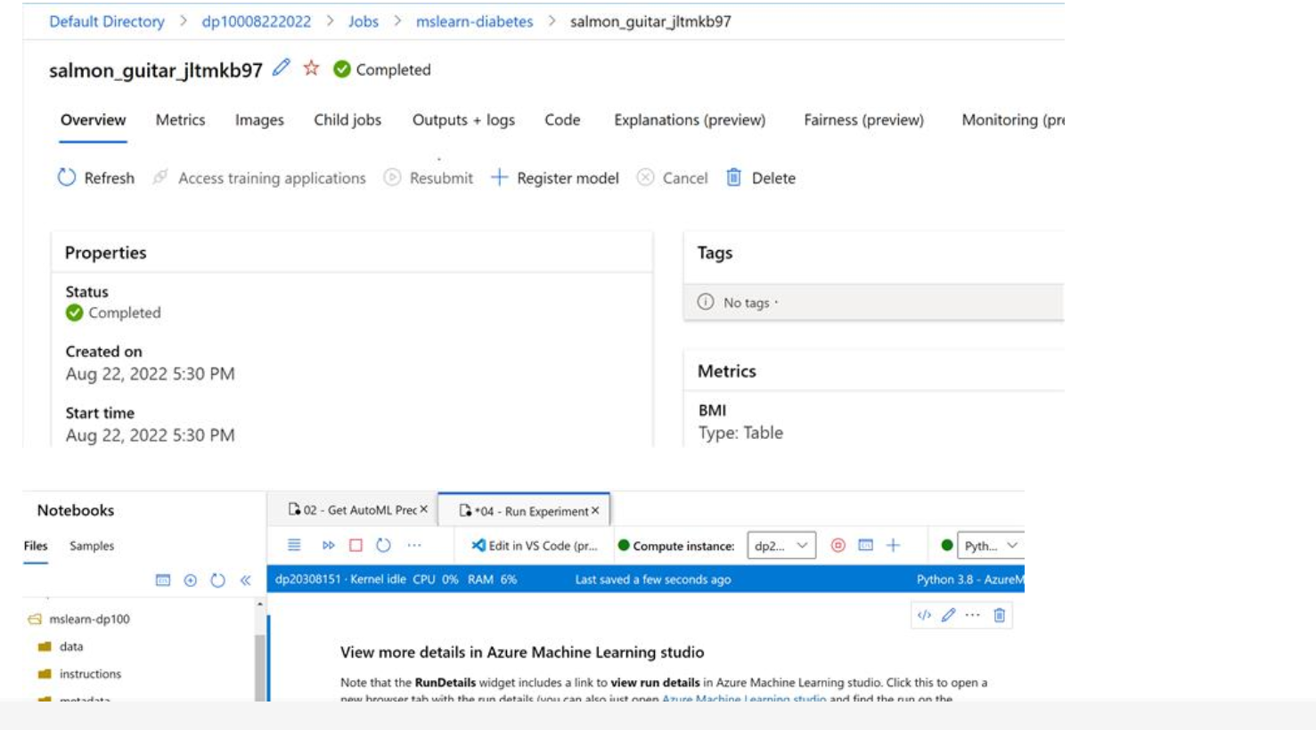This screenshot has height=730, width=1316.
Task: Toggle code view on the notebook cell
Action: 924,614
